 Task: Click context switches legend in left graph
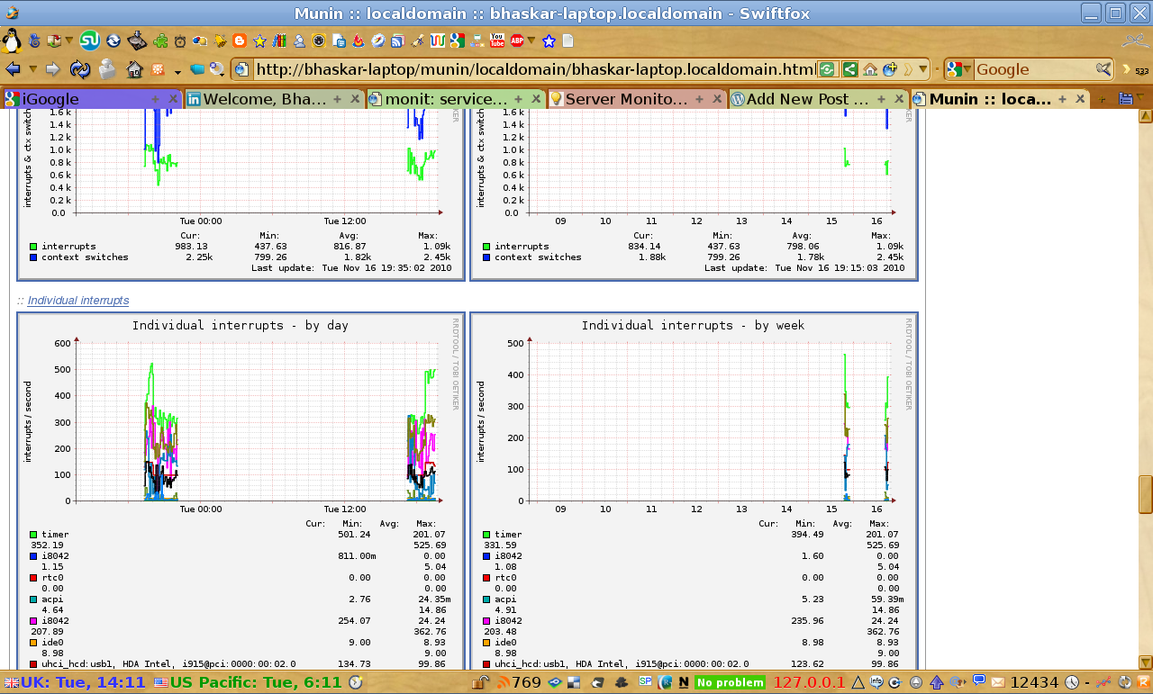coord(85,257)
